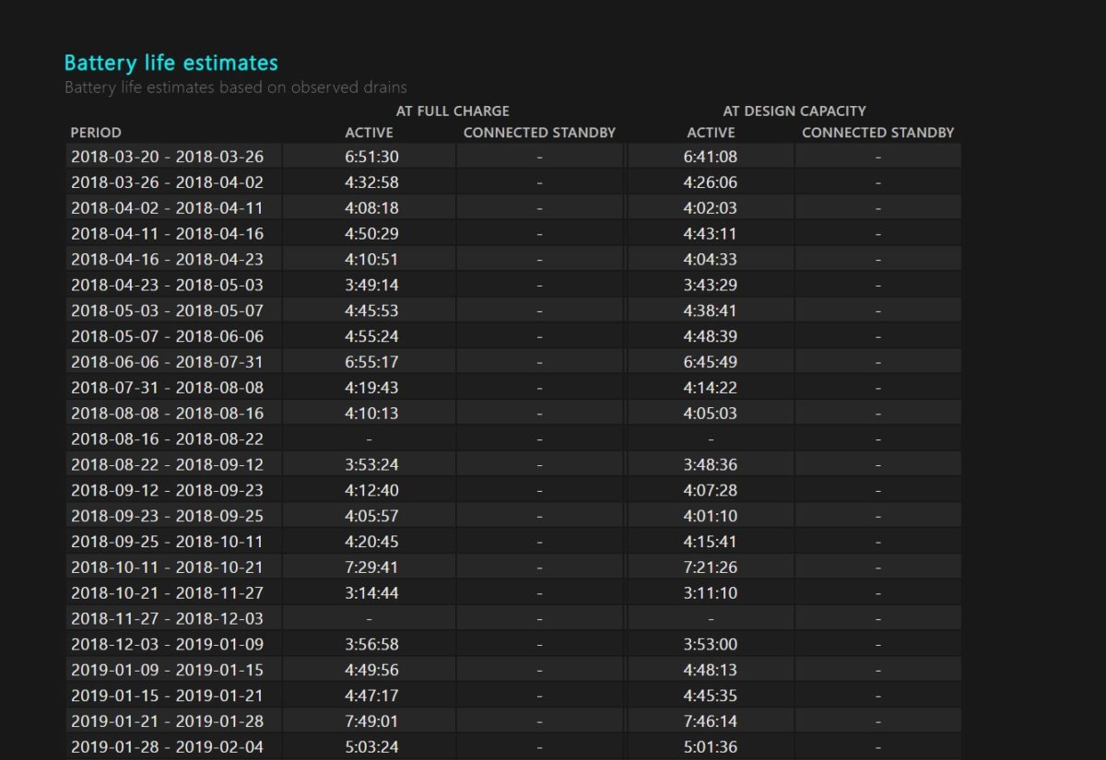Screen dimensions: 1106x760
Task: Select the 6:45:49 design capacity value
Action: point(711,362)
